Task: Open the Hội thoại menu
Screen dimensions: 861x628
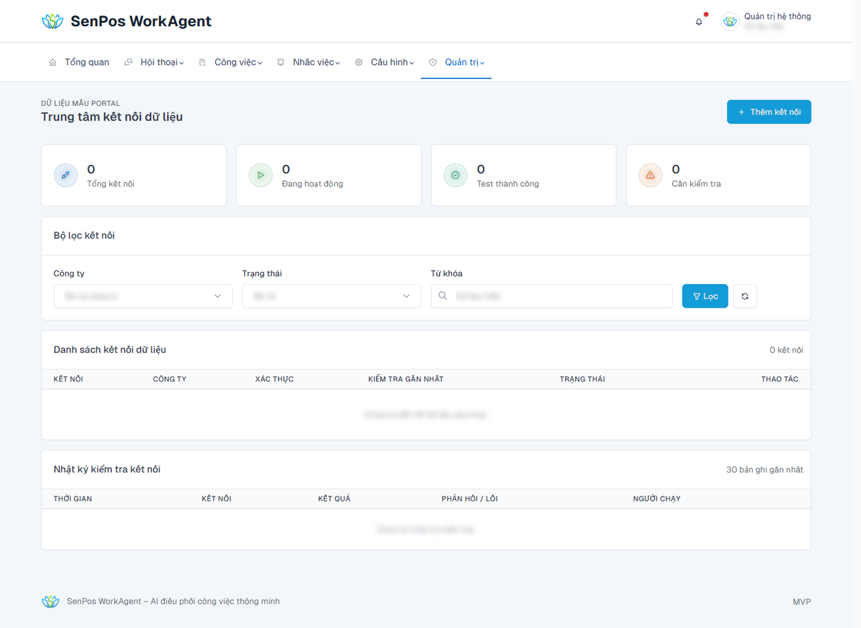Action: [x=154, y=62]
